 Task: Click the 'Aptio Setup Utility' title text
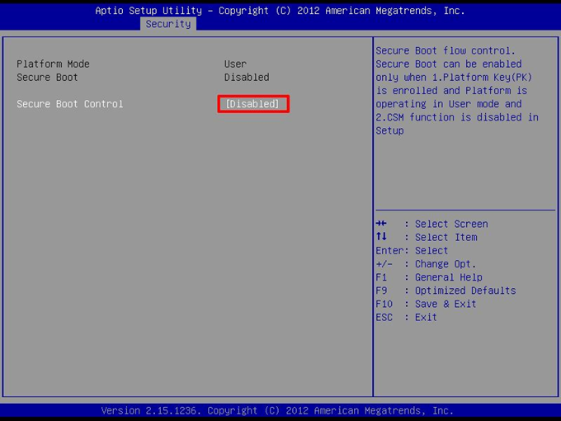[148, 11]
